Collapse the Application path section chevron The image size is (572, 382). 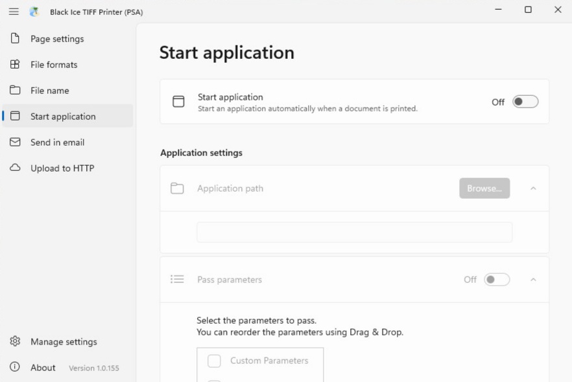coord(533,188)
